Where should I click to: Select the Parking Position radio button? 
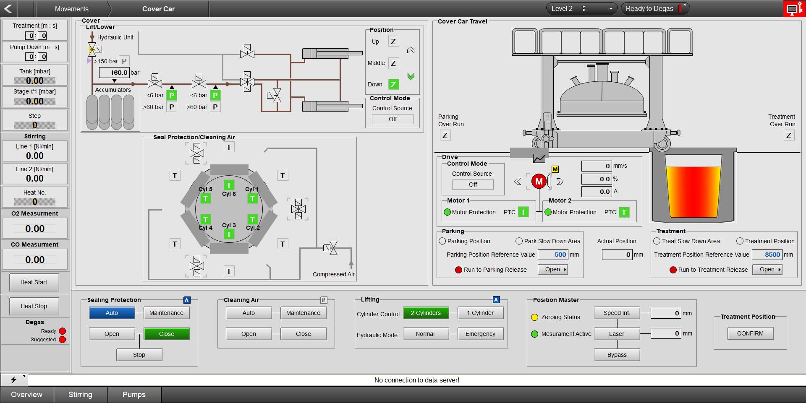tap(442, 241)
